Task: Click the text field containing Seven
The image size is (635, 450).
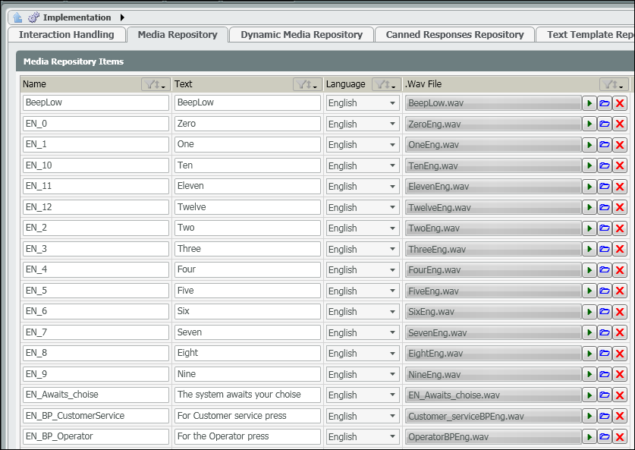Action: pos(247,332)
